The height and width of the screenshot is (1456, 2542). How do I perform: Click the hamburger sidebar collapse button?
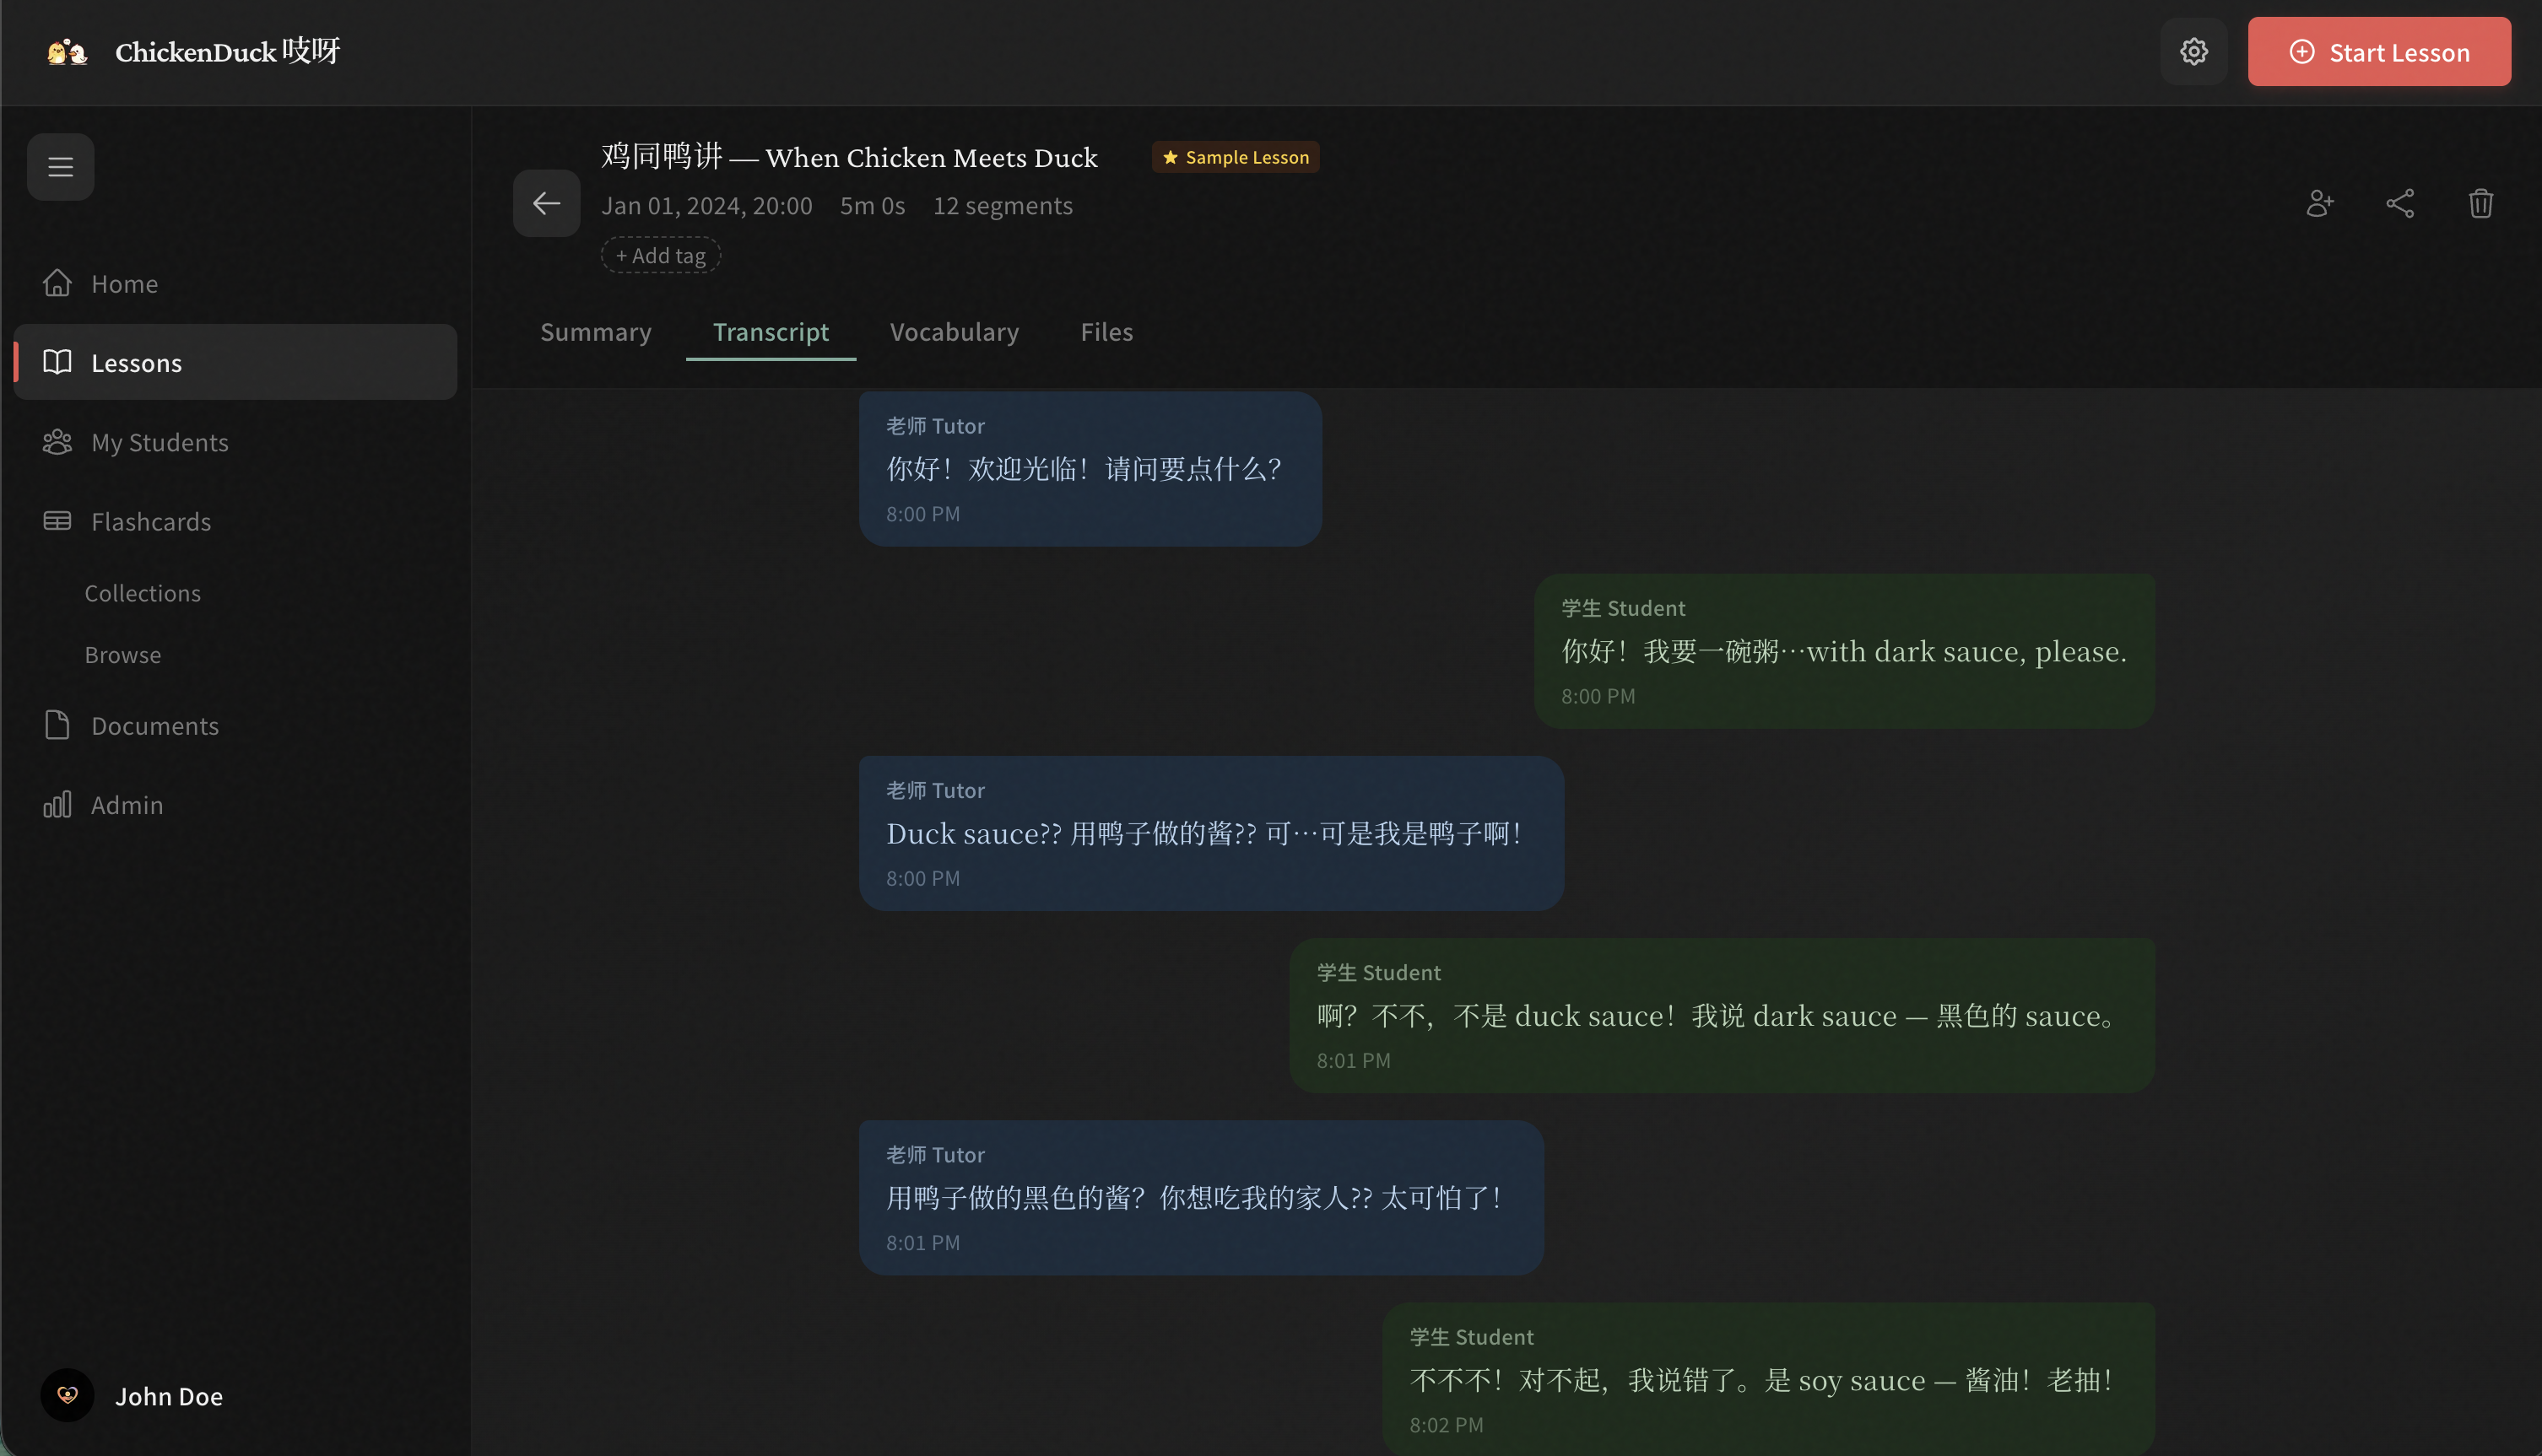pyautogui.click(x=61, y=167)
